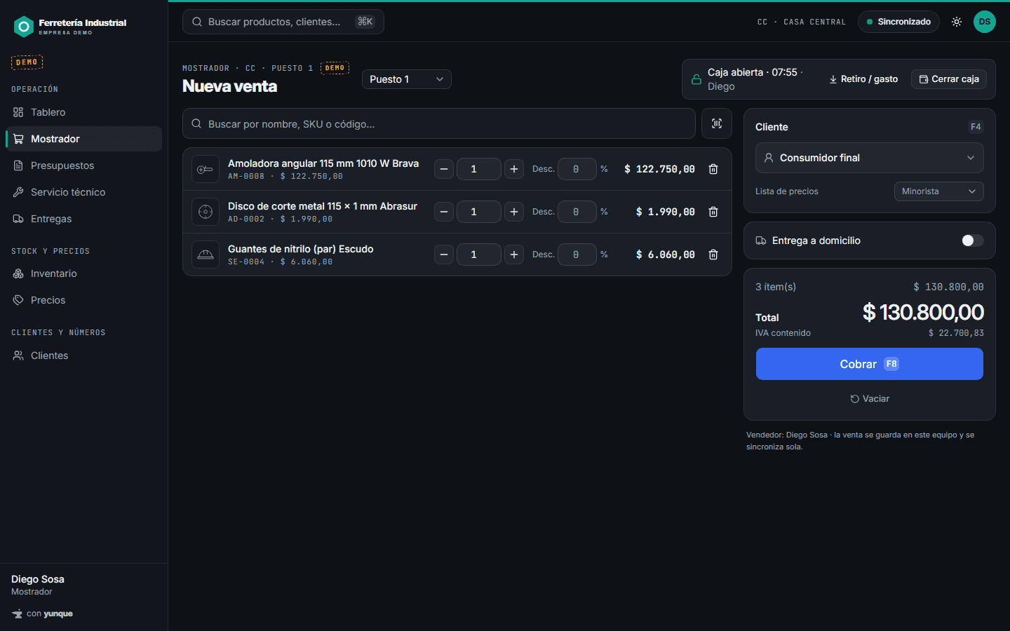The height and width of the screenshot is (631, 1010).
Task: Select Mostrador sidebar item
Action: point(83,139)
